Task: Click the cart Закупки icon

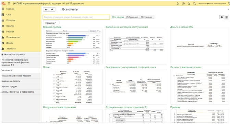Action: click(x=3, y=26)
